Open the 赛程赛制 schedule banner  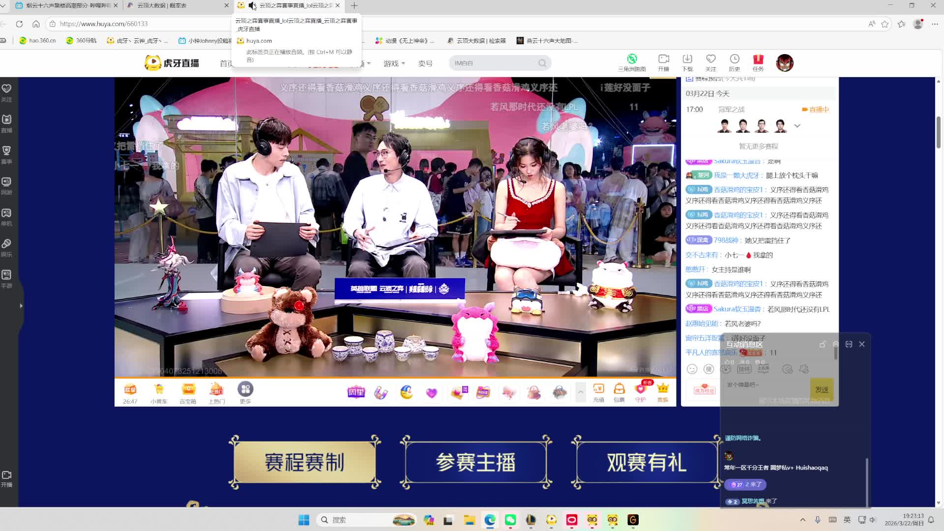(304, 461)
